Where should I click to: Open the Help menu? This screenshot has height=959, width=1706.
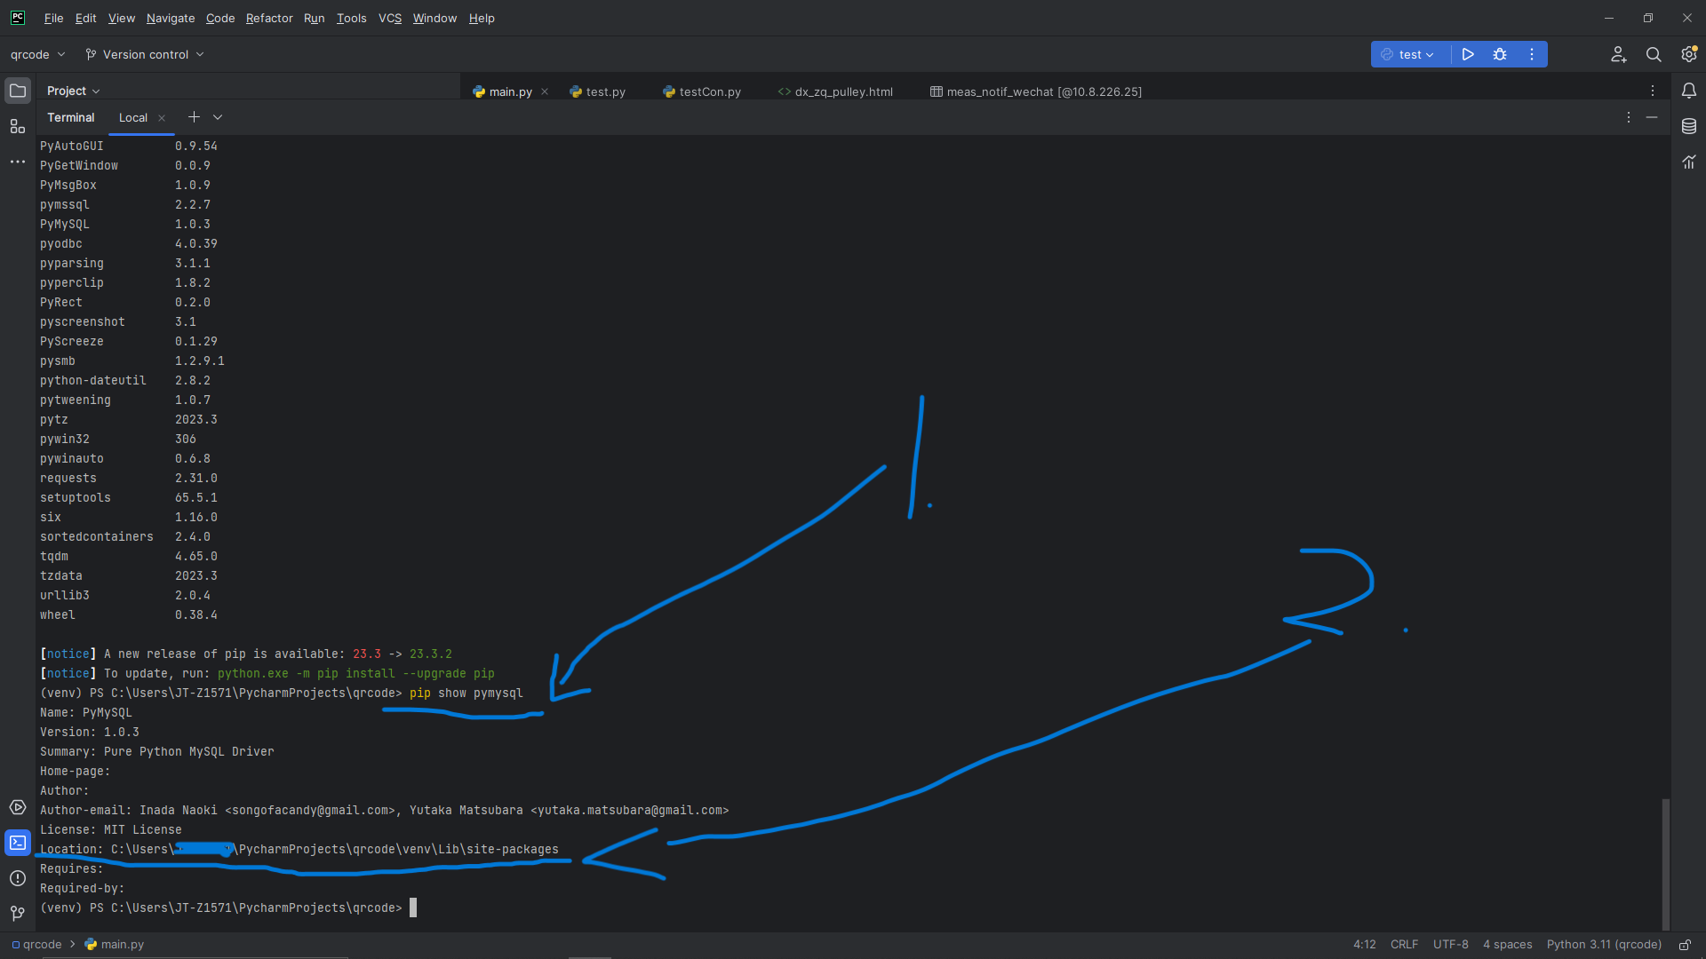coord(482,18)
